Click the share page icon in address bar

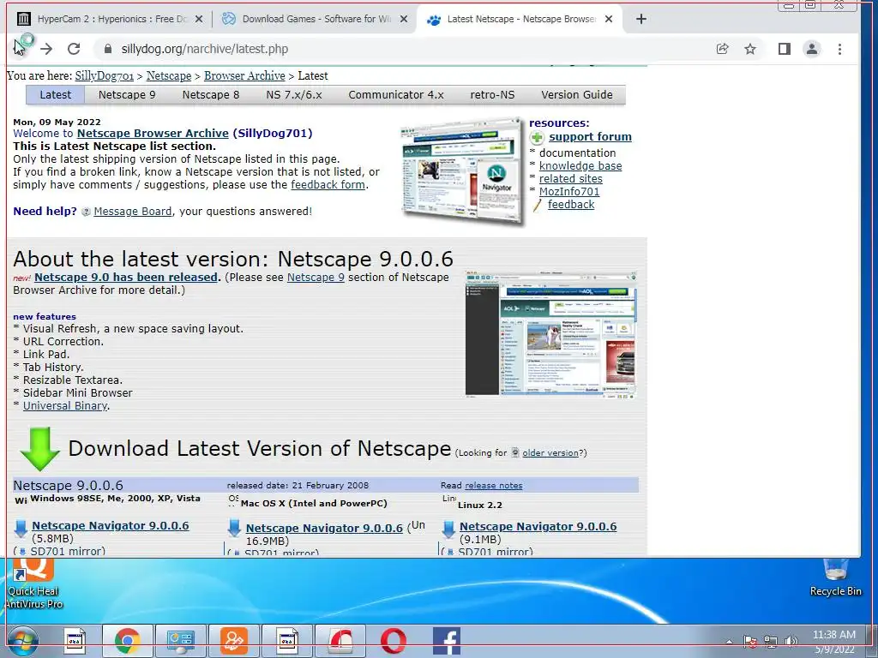(x=722, y=49)
